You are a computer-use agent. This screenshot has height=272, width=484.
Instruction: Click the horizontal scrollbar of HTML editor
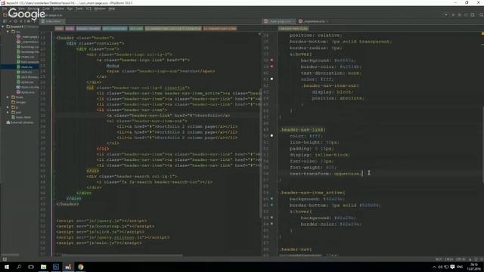(x=123, y=255)
